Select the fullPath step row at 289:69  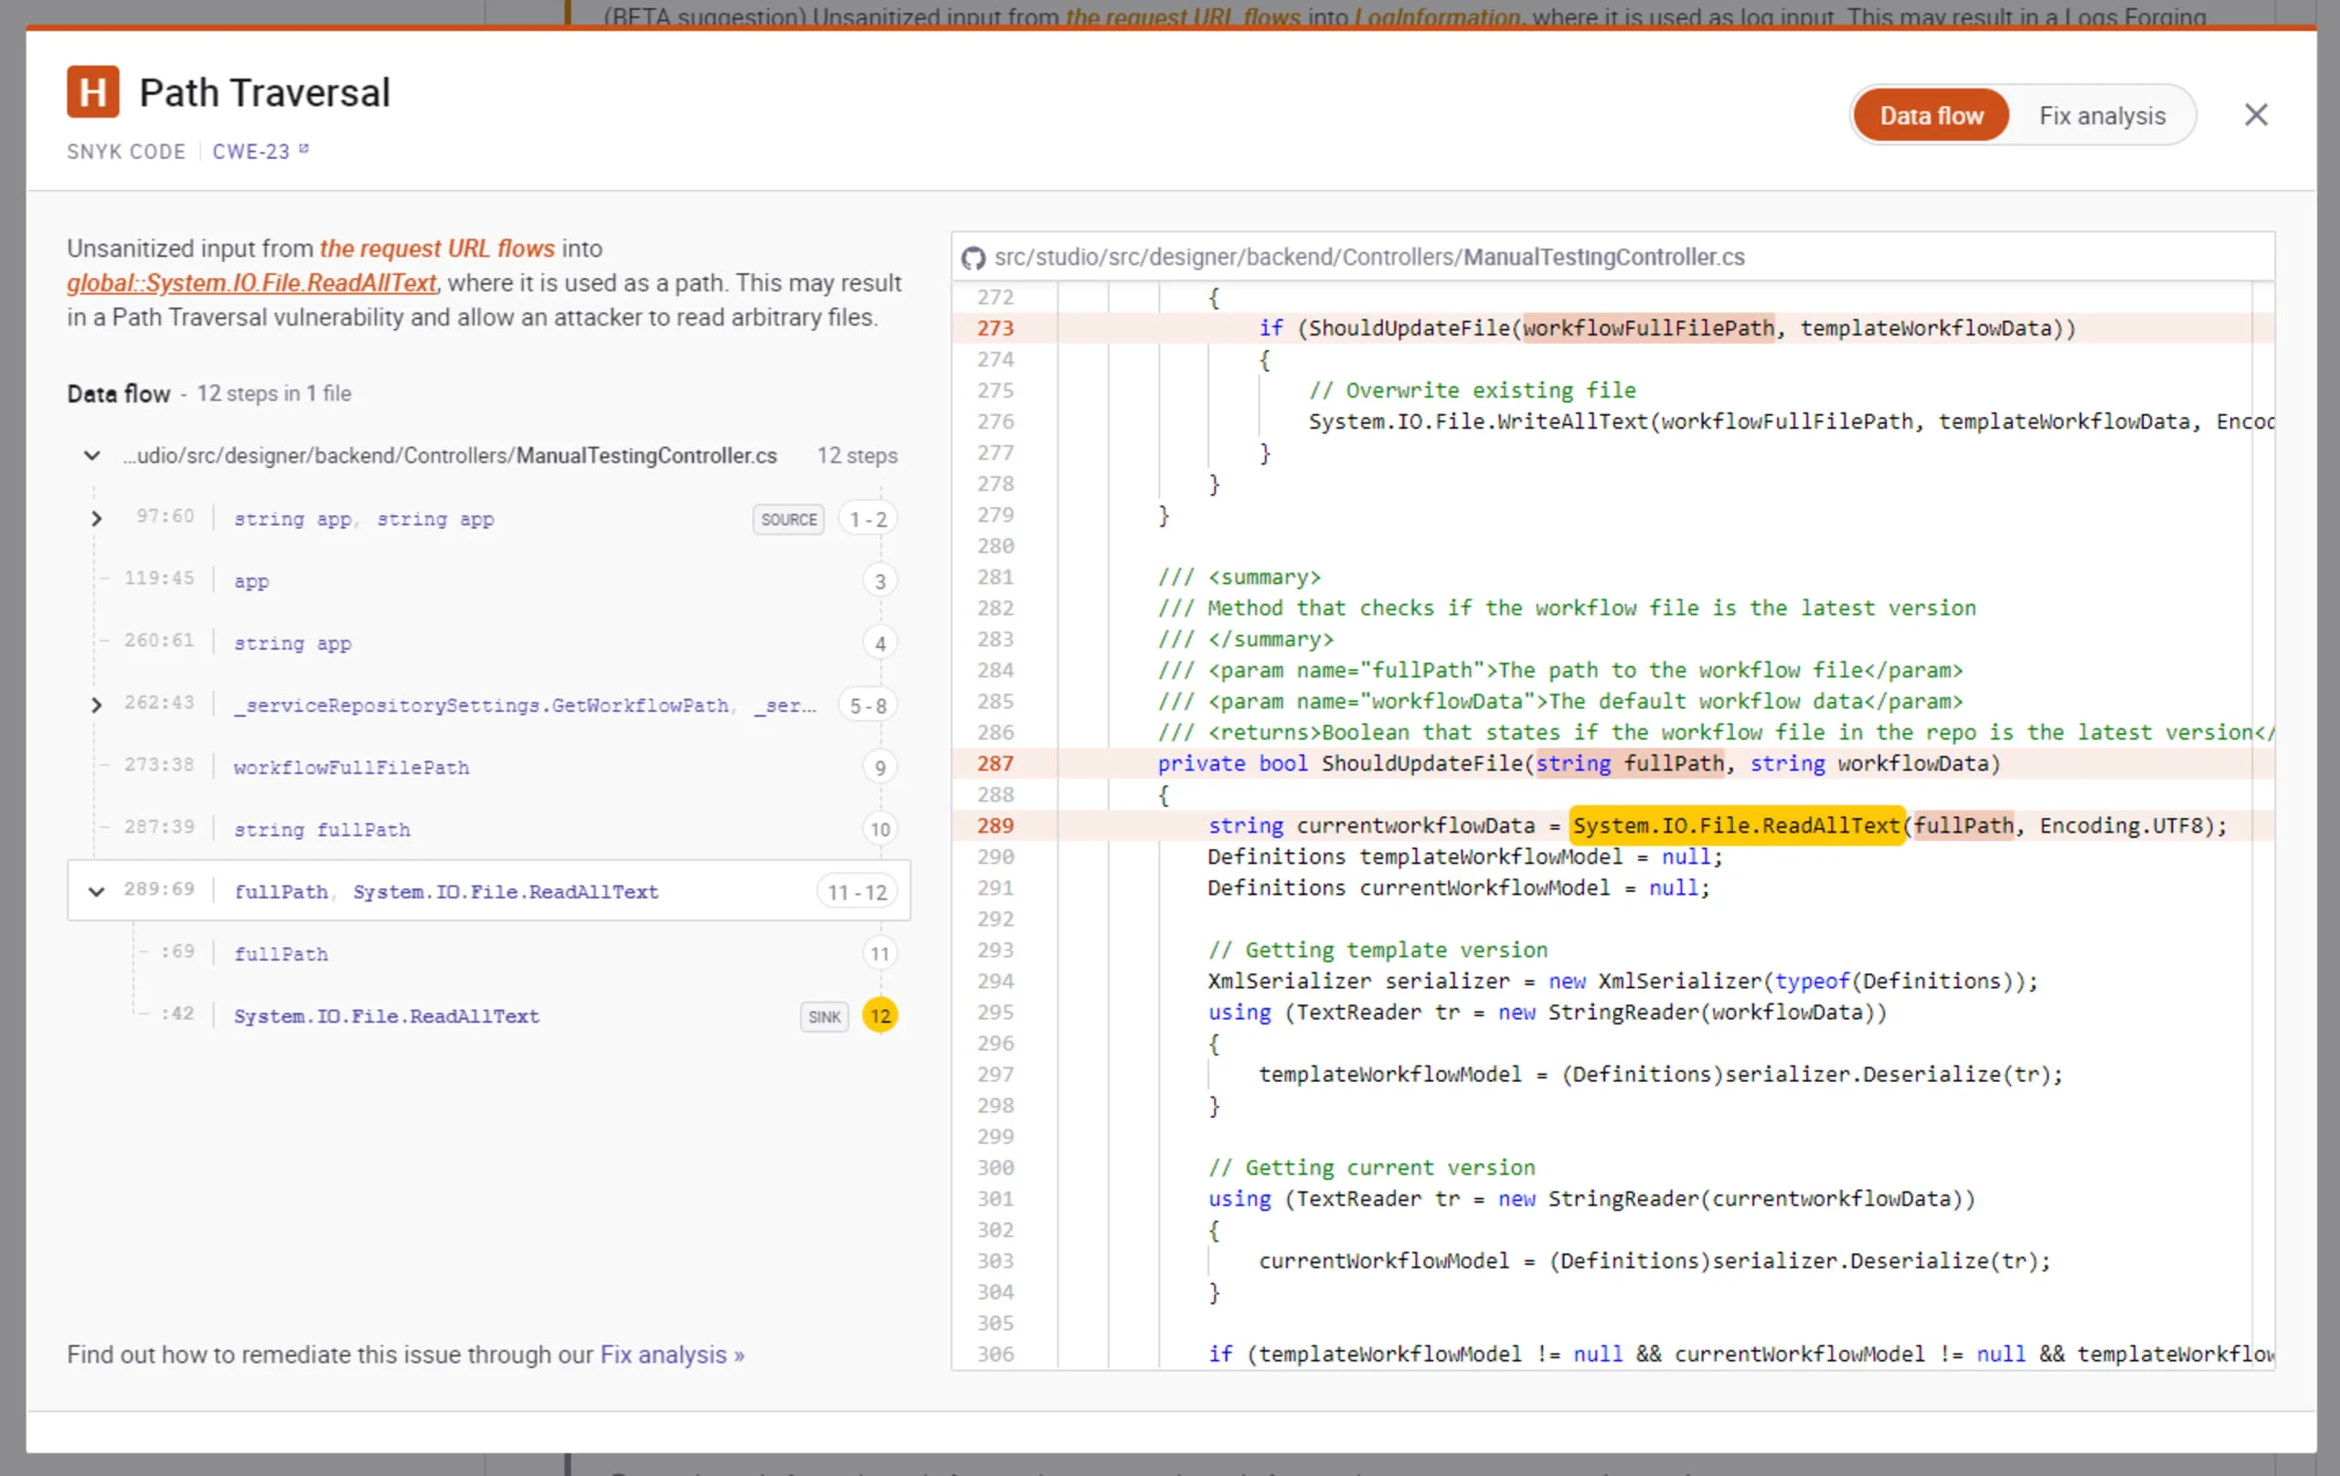[486, 890]
